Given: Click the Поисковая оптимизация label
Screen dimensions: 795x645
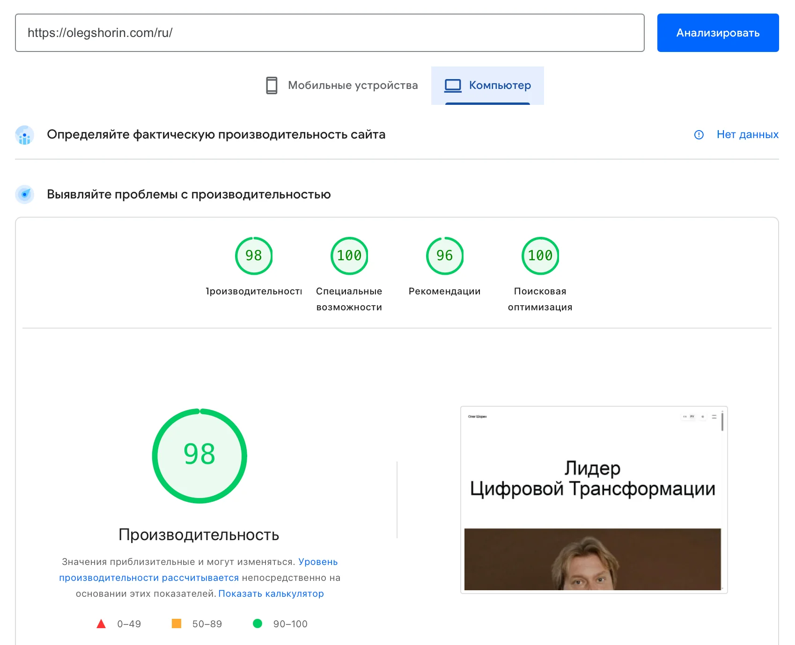Looking at the screenshot, I should point(540,299).
